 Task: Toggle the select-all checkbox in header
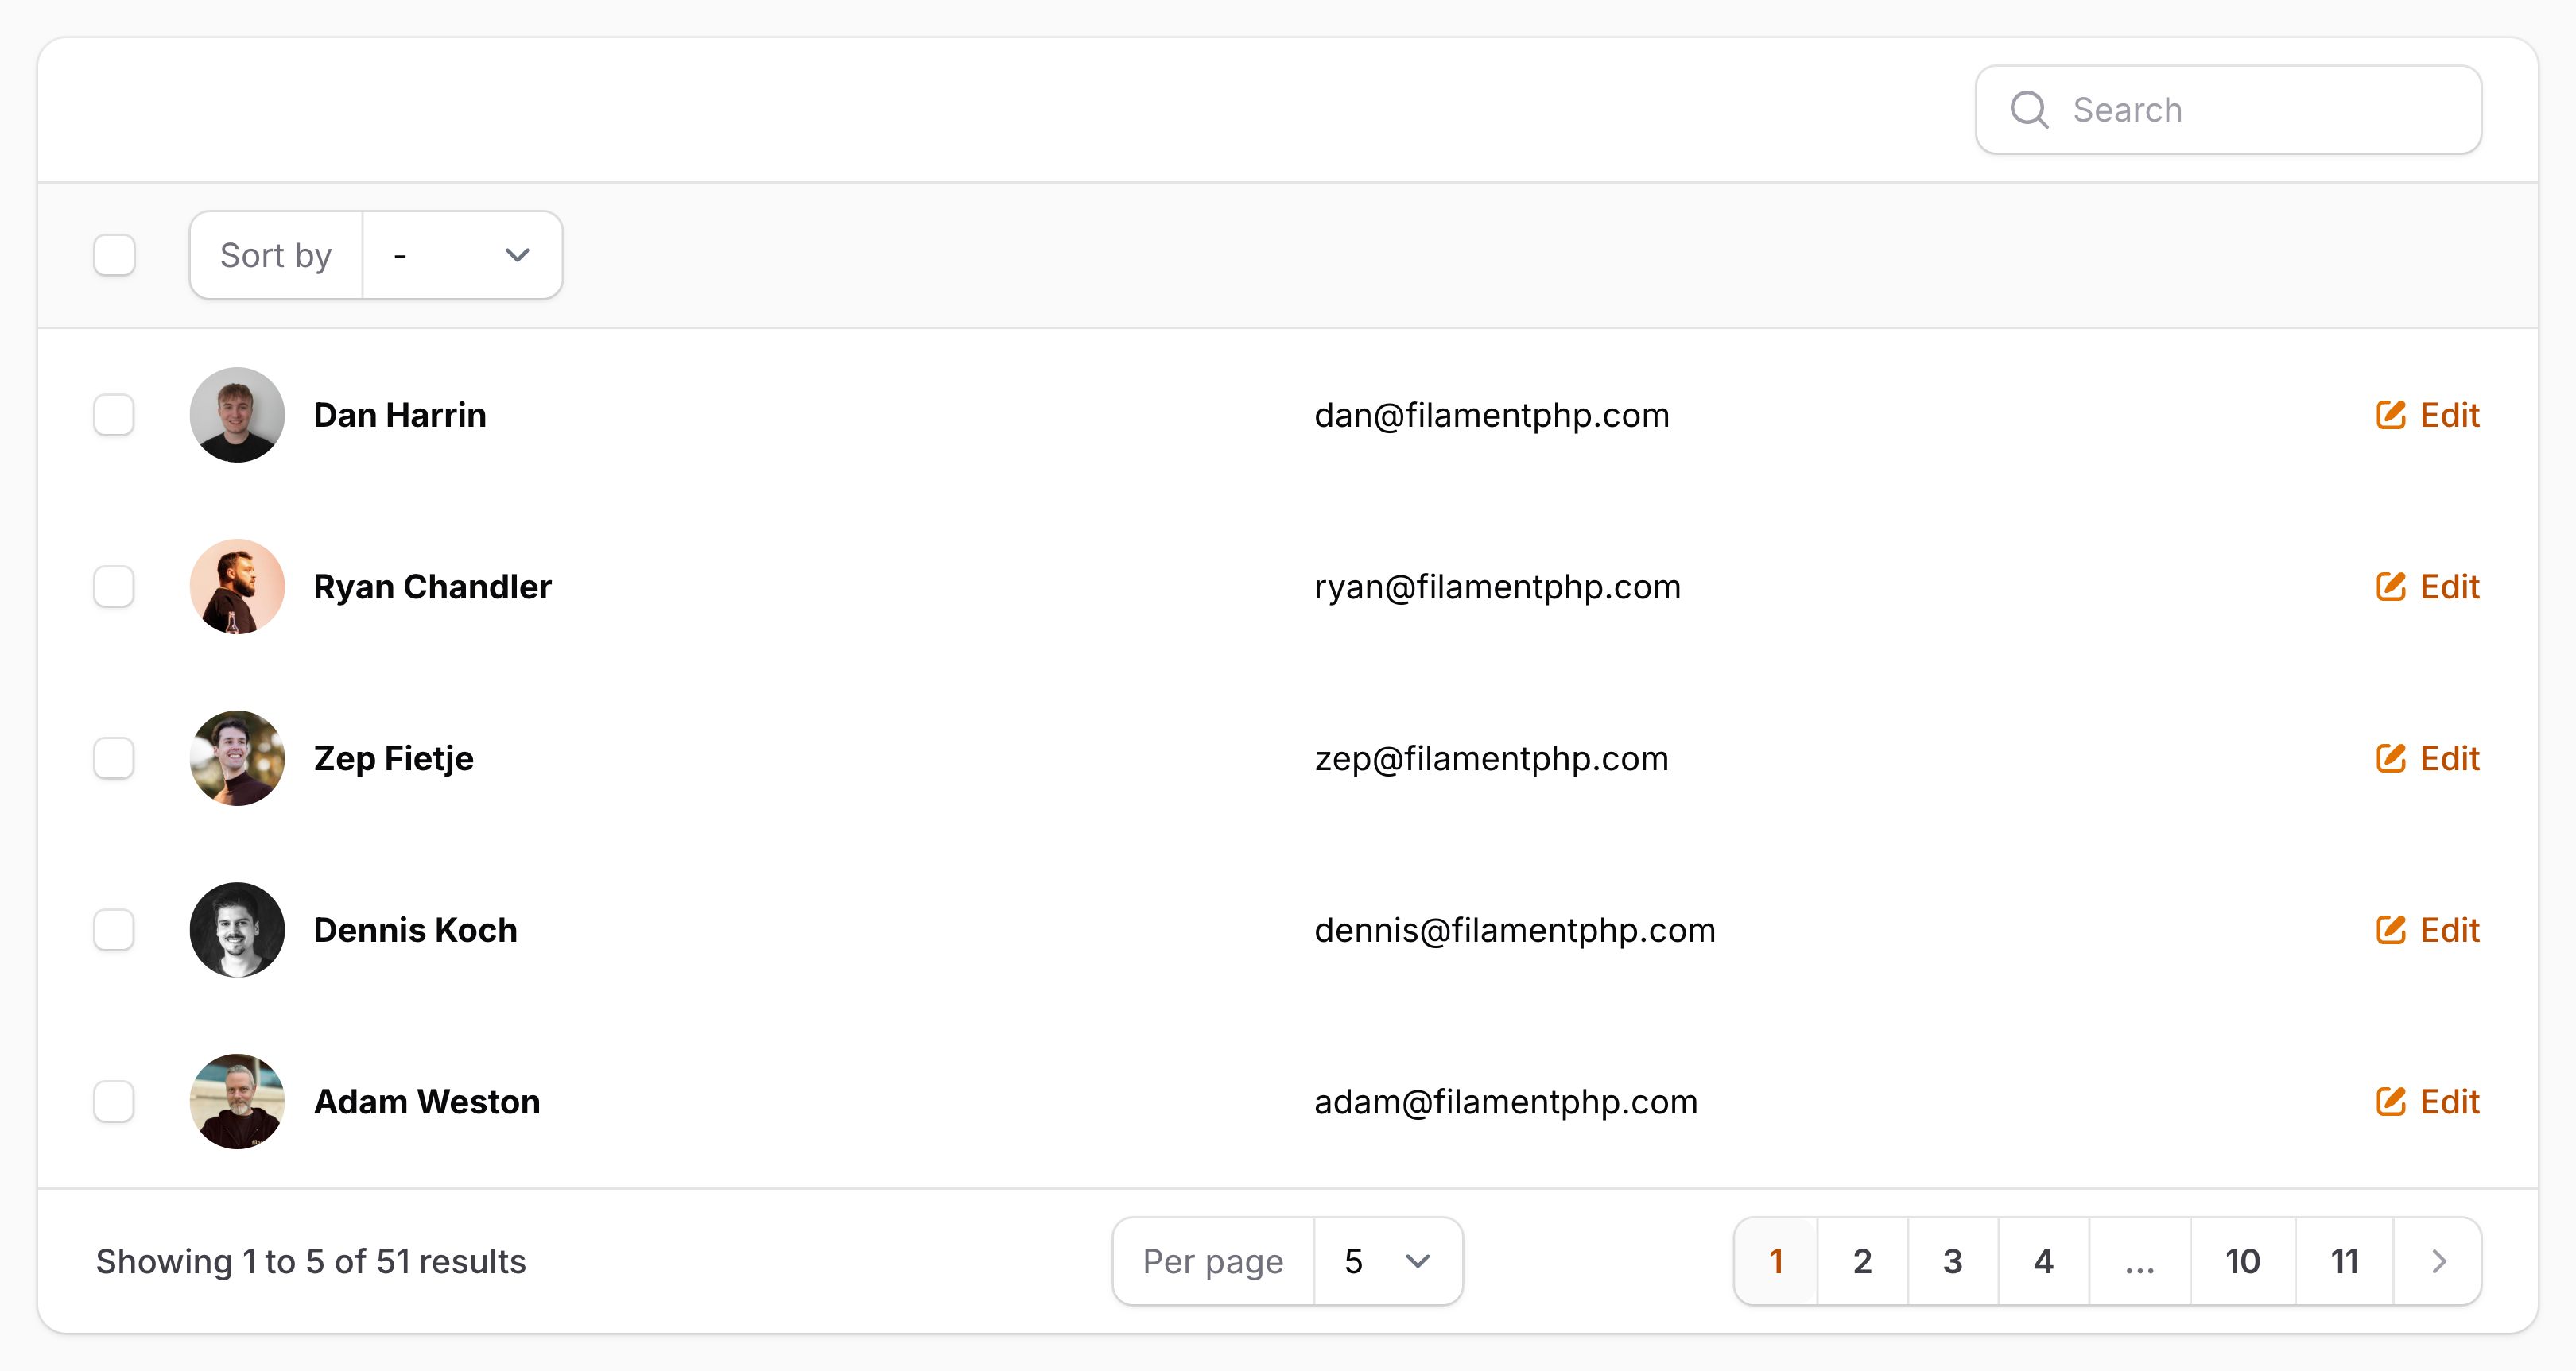coord(114,255)
